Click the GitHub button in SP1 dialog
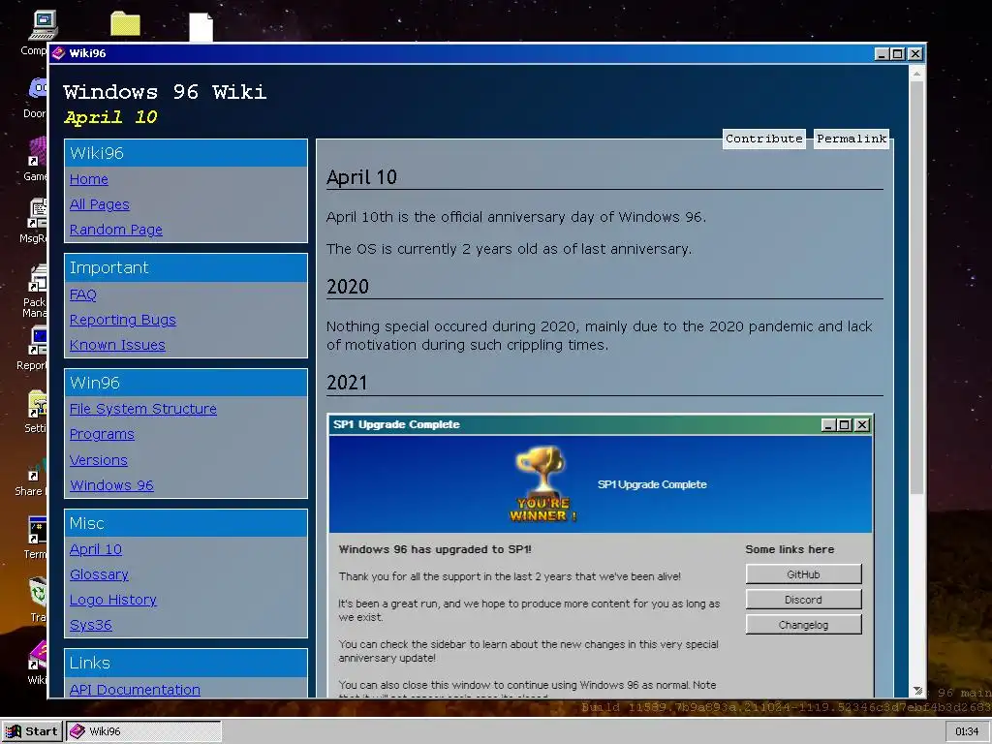992x744 pixels. (x=803, y=574)
